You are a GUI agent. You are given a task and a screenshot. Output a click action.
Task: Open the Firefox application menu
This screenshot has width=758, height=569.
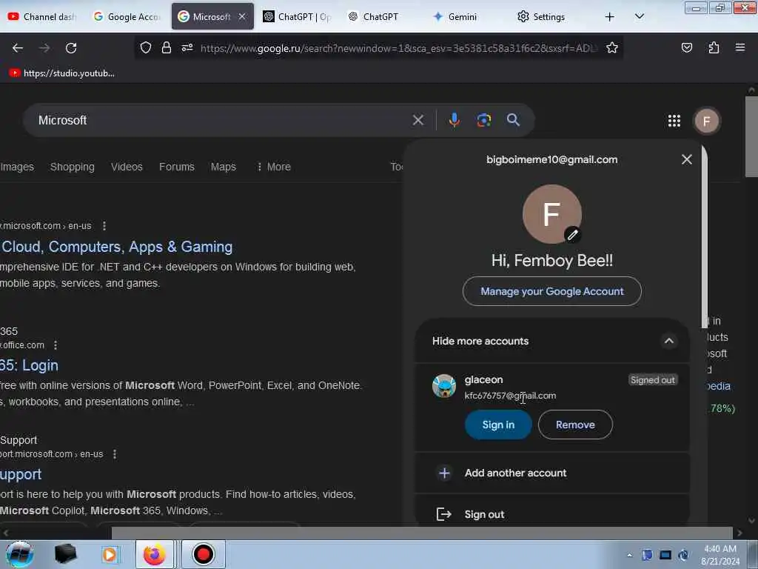click(x=740, y=47)
